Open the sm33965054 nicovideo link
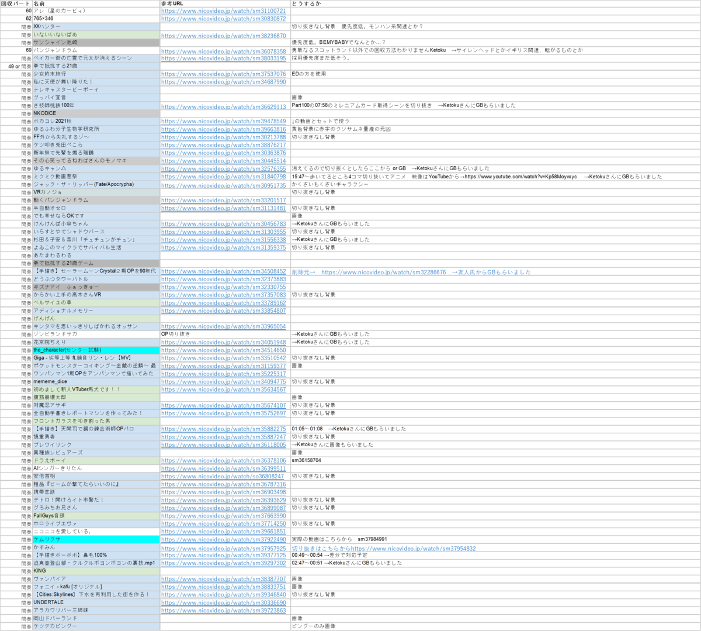This screenshot has height=631, width=701. tap(224, 326)
